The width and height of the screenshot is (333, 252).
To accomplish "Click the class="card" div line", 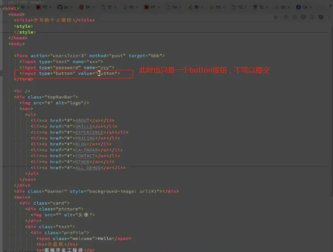I will [x=44, y=203].
